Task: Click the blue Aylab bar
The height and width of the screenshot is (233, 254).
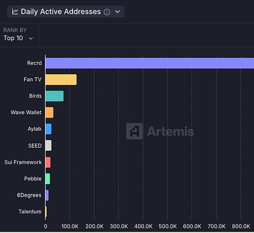Action: tap(48, 129)
